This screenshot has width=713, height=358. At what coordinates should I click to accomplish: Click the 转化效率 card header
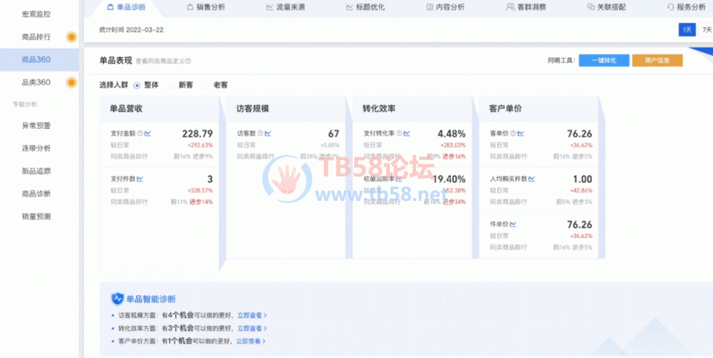[412, 109]
